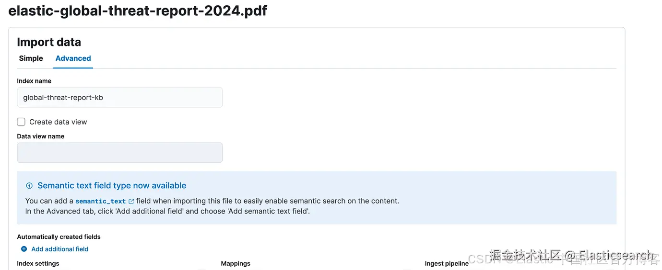Image resolution: width=662 pixels, height=270 pixels.
Task: Click the Index settings section label
Action: coord(38,263)
